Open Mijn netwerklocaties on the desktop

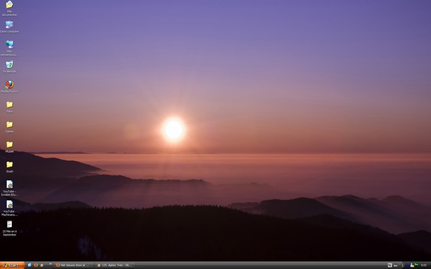pos(9,44)
